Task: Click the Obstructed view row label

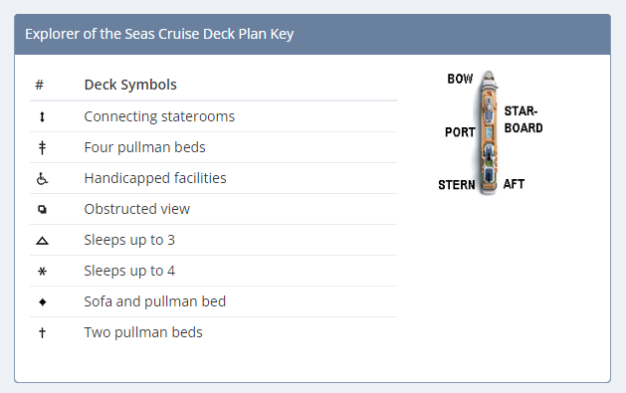Action: coord(137,209)
